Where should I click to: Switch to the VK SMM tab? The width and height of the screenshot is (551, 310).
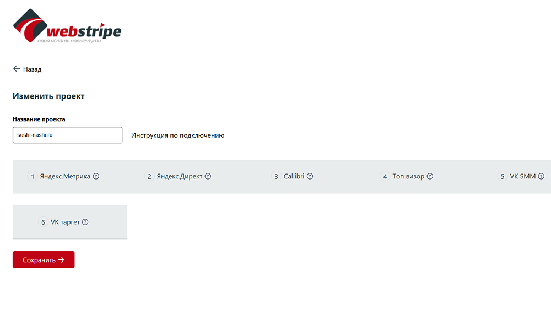[521, 176]
